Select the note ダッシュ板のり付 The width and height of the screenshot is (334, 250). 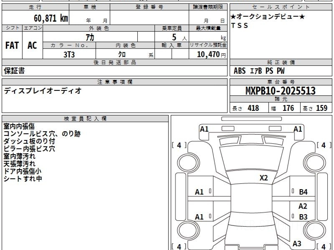click(x=29, y=141)
